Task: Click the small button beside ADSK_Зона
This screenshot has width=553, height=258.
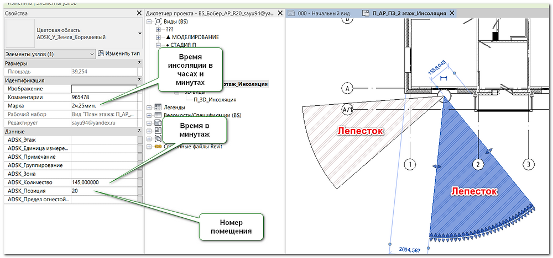Action: tap(140, 174)
